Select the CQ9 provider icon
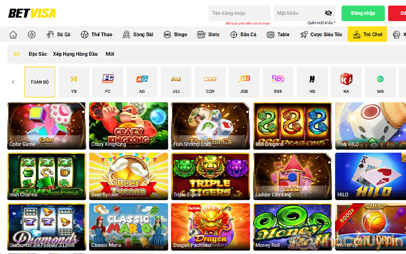This screenshot has width=406, height=254. pos(210,82)
